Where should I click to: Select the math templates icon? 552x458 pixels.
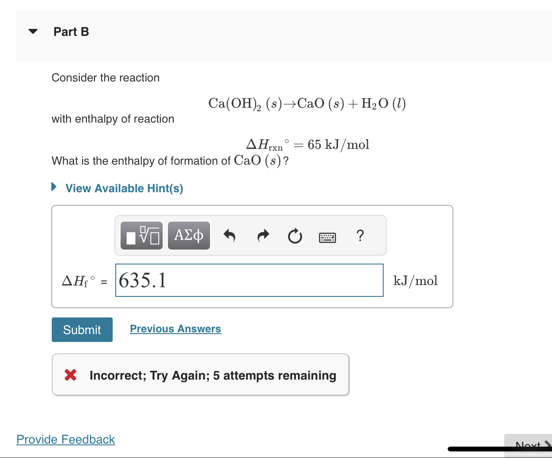[141, 235]
